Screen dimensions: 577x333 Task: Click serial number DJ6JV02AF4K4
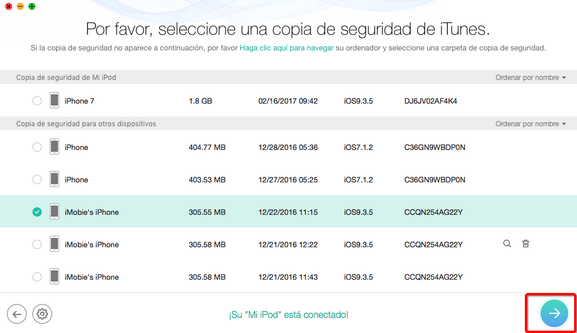[430, 101]
